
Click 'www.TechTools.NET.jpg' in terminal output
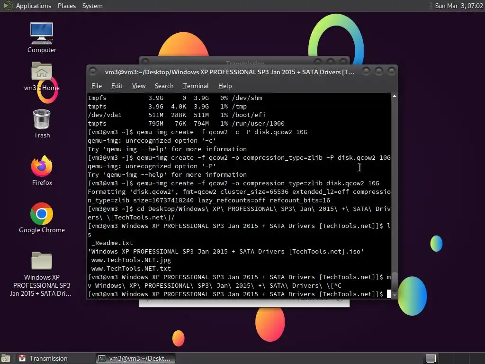coord(131,260)
